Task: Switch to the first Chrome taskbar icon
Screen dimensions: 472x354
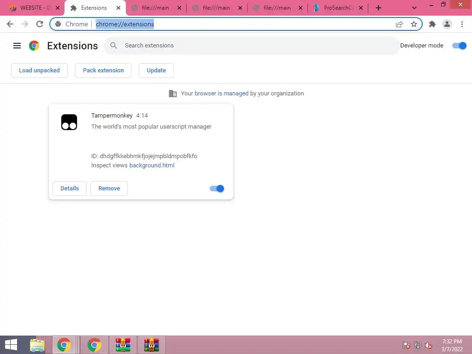Action: (64, 345)
